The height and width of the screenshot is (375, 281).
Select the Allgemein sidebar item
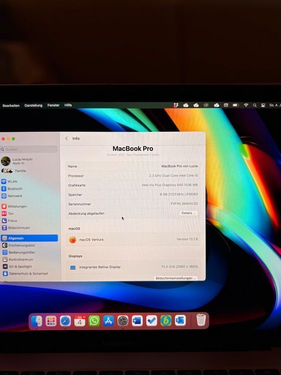pyautogui.click(x=29, y=238)
